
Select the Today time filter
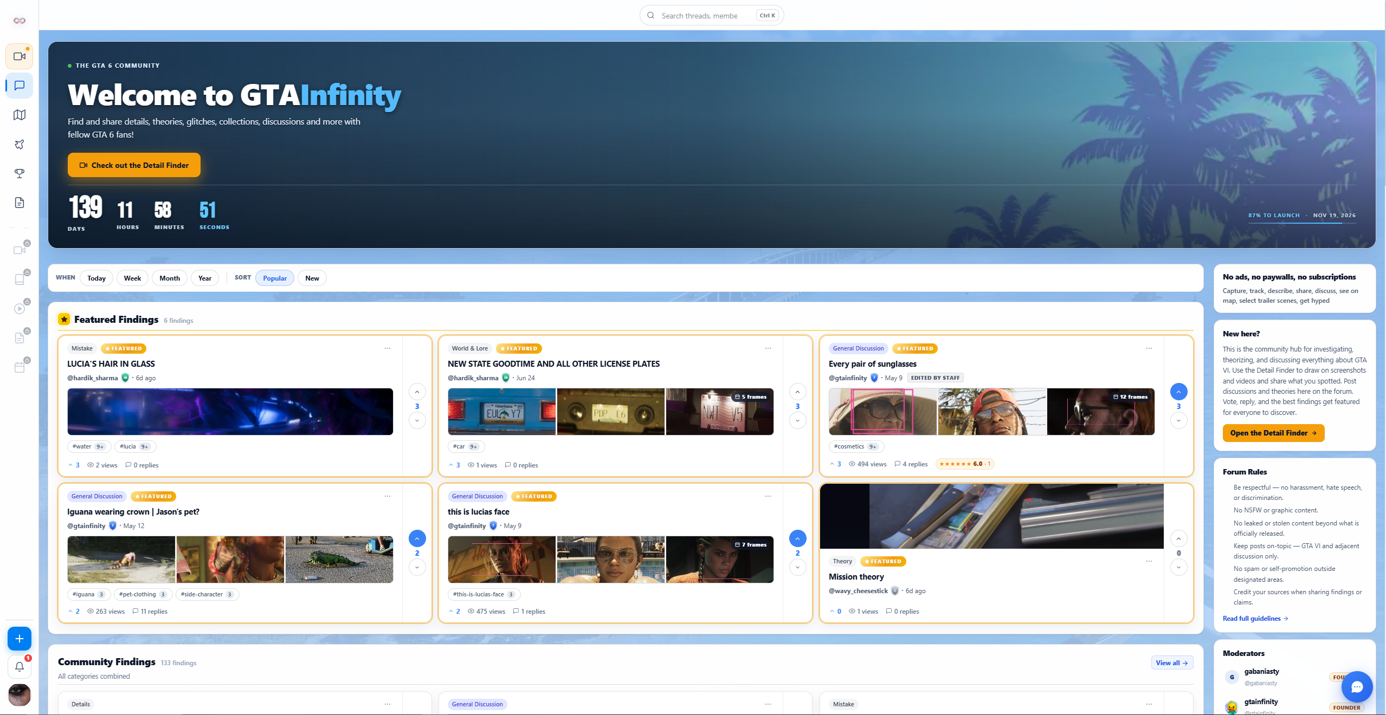tap(96, 278)
